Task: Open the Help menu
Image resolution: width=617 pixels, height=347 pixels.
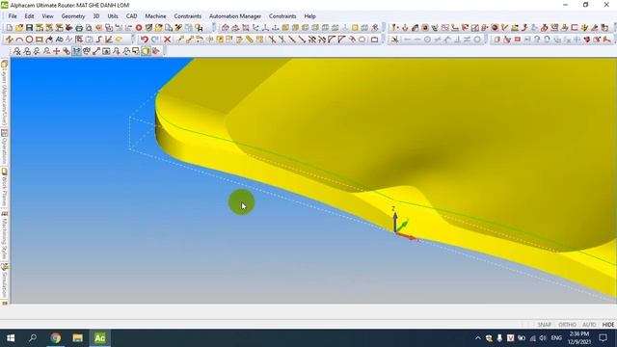Action: [x=309, y=16]
